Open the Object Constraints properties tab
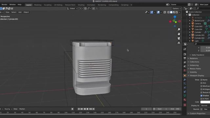Viewport: 210px width, 118px height. (x=185, y=92)
